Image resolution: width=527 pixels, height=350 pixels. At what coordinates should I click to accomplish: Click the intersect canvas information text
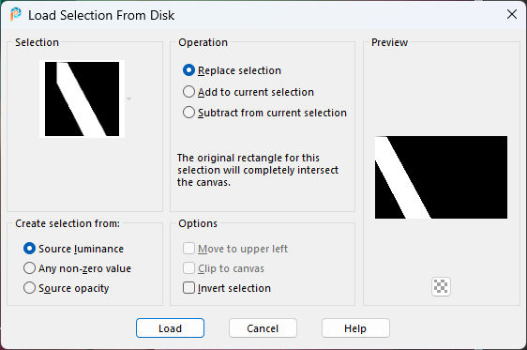(x=258, y=170)
